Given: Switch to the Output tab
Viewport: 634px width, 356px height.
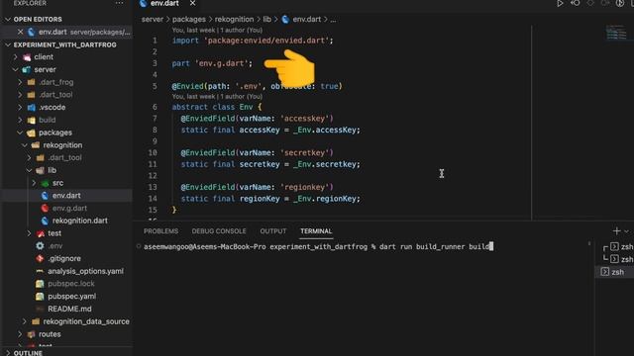Looking at the screenshot, I should pyautogui.click(x=273, y=230).
